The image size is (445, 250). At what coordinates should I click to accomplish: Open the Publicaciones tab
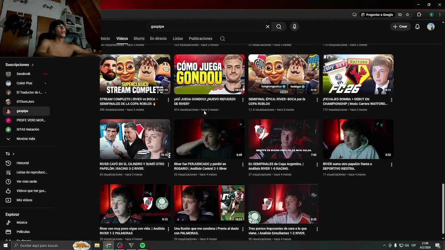(200, 39)
